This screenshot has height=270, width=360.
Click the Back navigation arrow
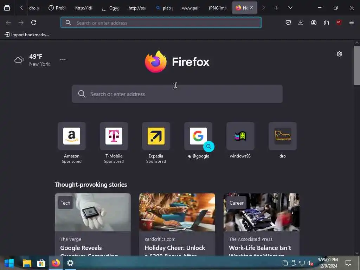tap(8, 22)
